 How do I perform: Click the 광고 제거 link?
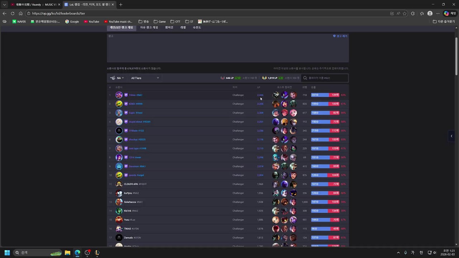(x=340, y=36)
